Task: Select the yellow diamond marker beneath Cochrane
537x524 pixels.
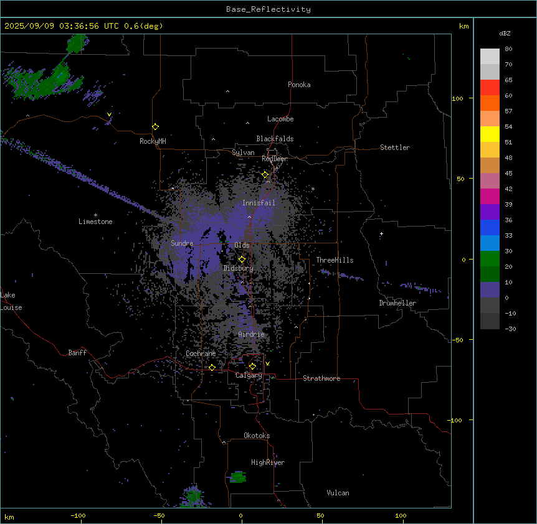Action: pos(212,367)
